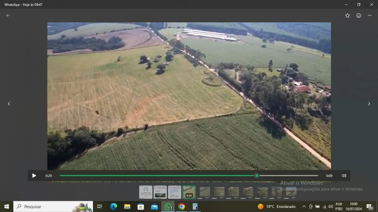Open Task View from the taskbar

(100, 207)
